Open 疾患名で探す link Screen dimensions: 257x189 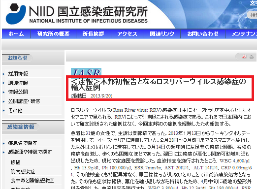(23, 143)
